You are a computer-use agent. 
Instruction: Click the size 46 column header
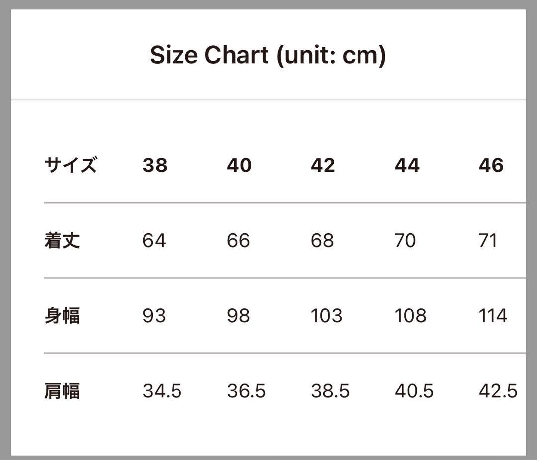coord(491,165)
